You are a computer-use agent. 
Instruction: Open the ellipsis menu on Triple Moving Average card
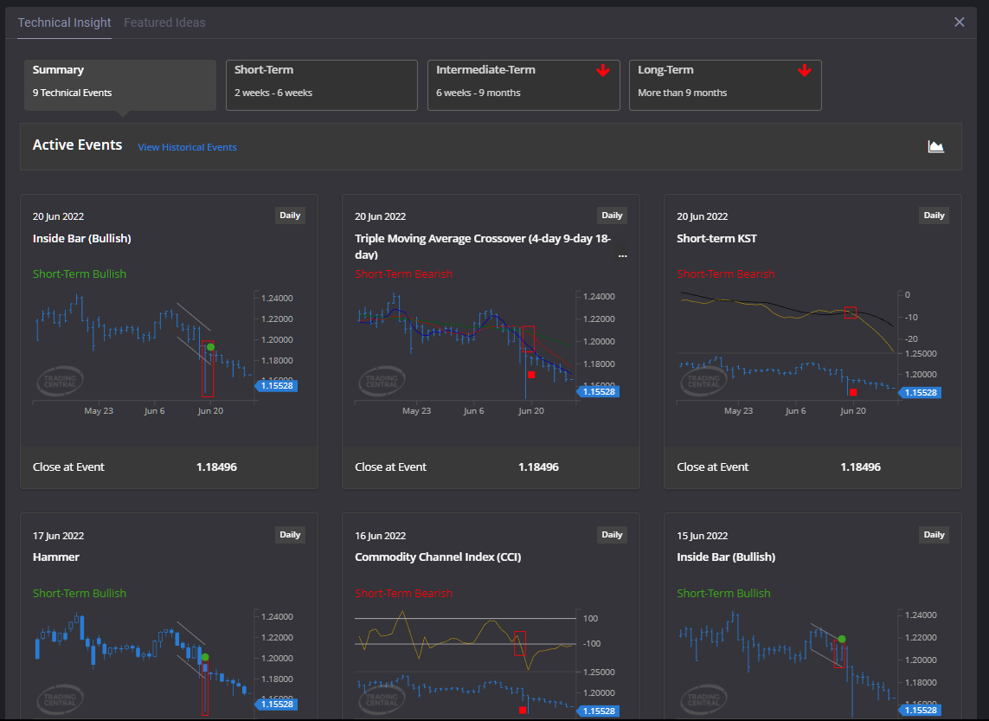pos(622,254)
